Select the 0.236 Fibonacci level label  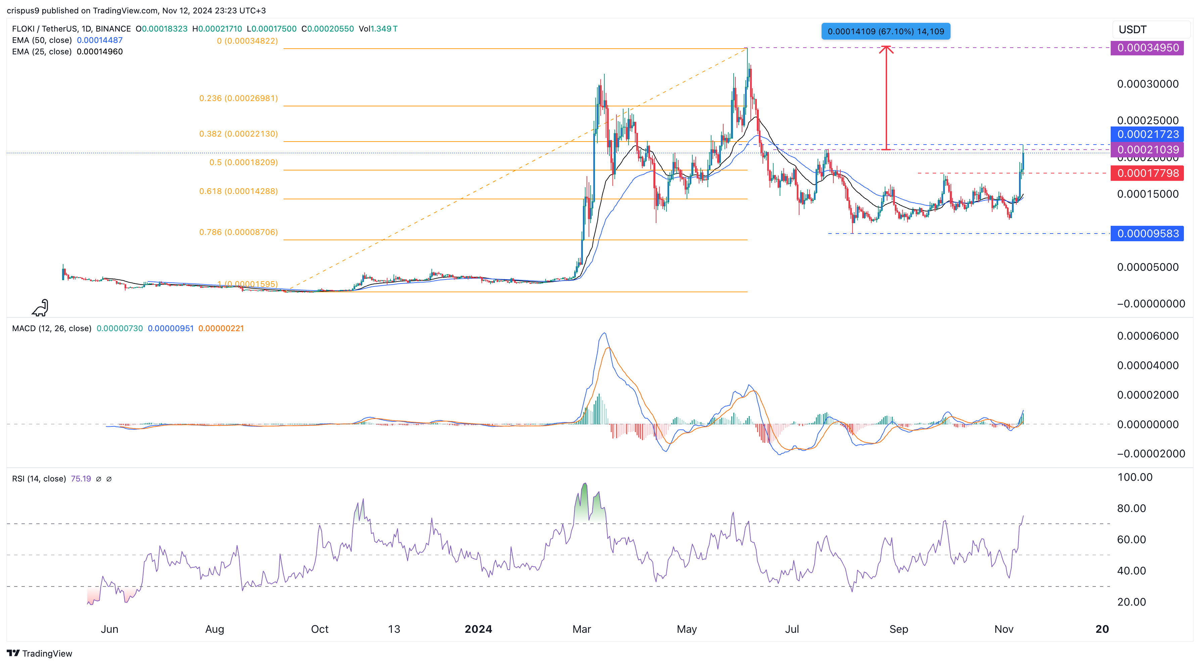(238, 98)
